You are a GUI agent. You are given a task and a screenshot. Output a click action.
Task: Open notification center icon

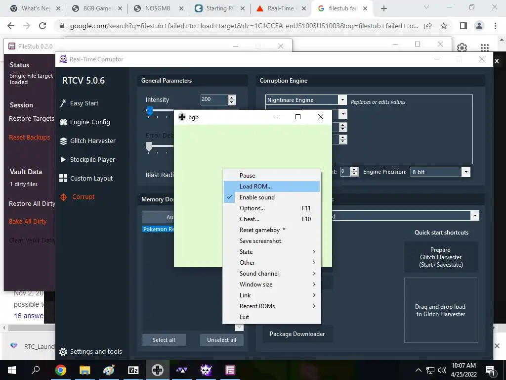tap(490, 370)
